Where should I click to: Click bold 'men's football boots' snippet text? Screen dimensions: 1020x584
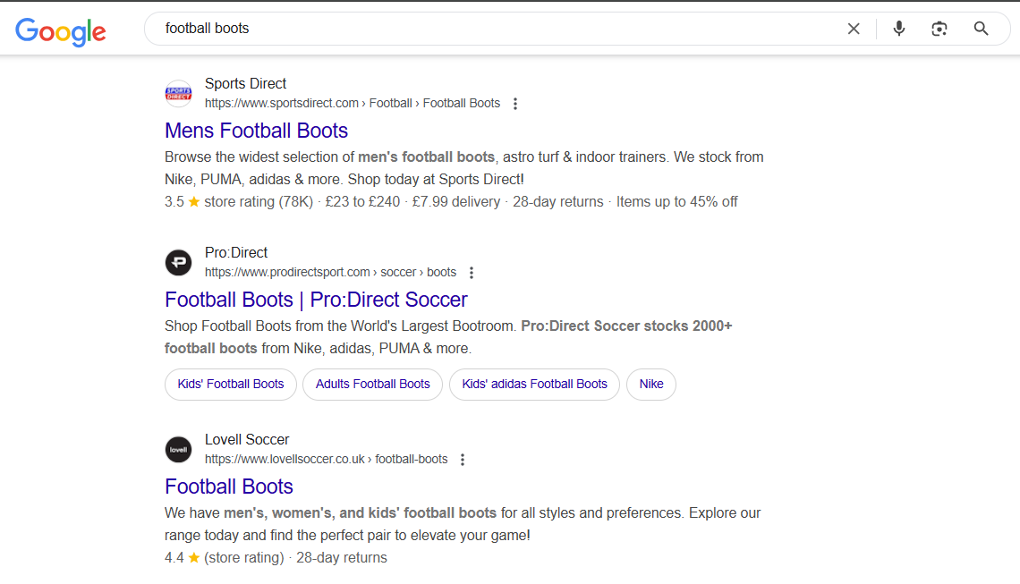point(426,157)
